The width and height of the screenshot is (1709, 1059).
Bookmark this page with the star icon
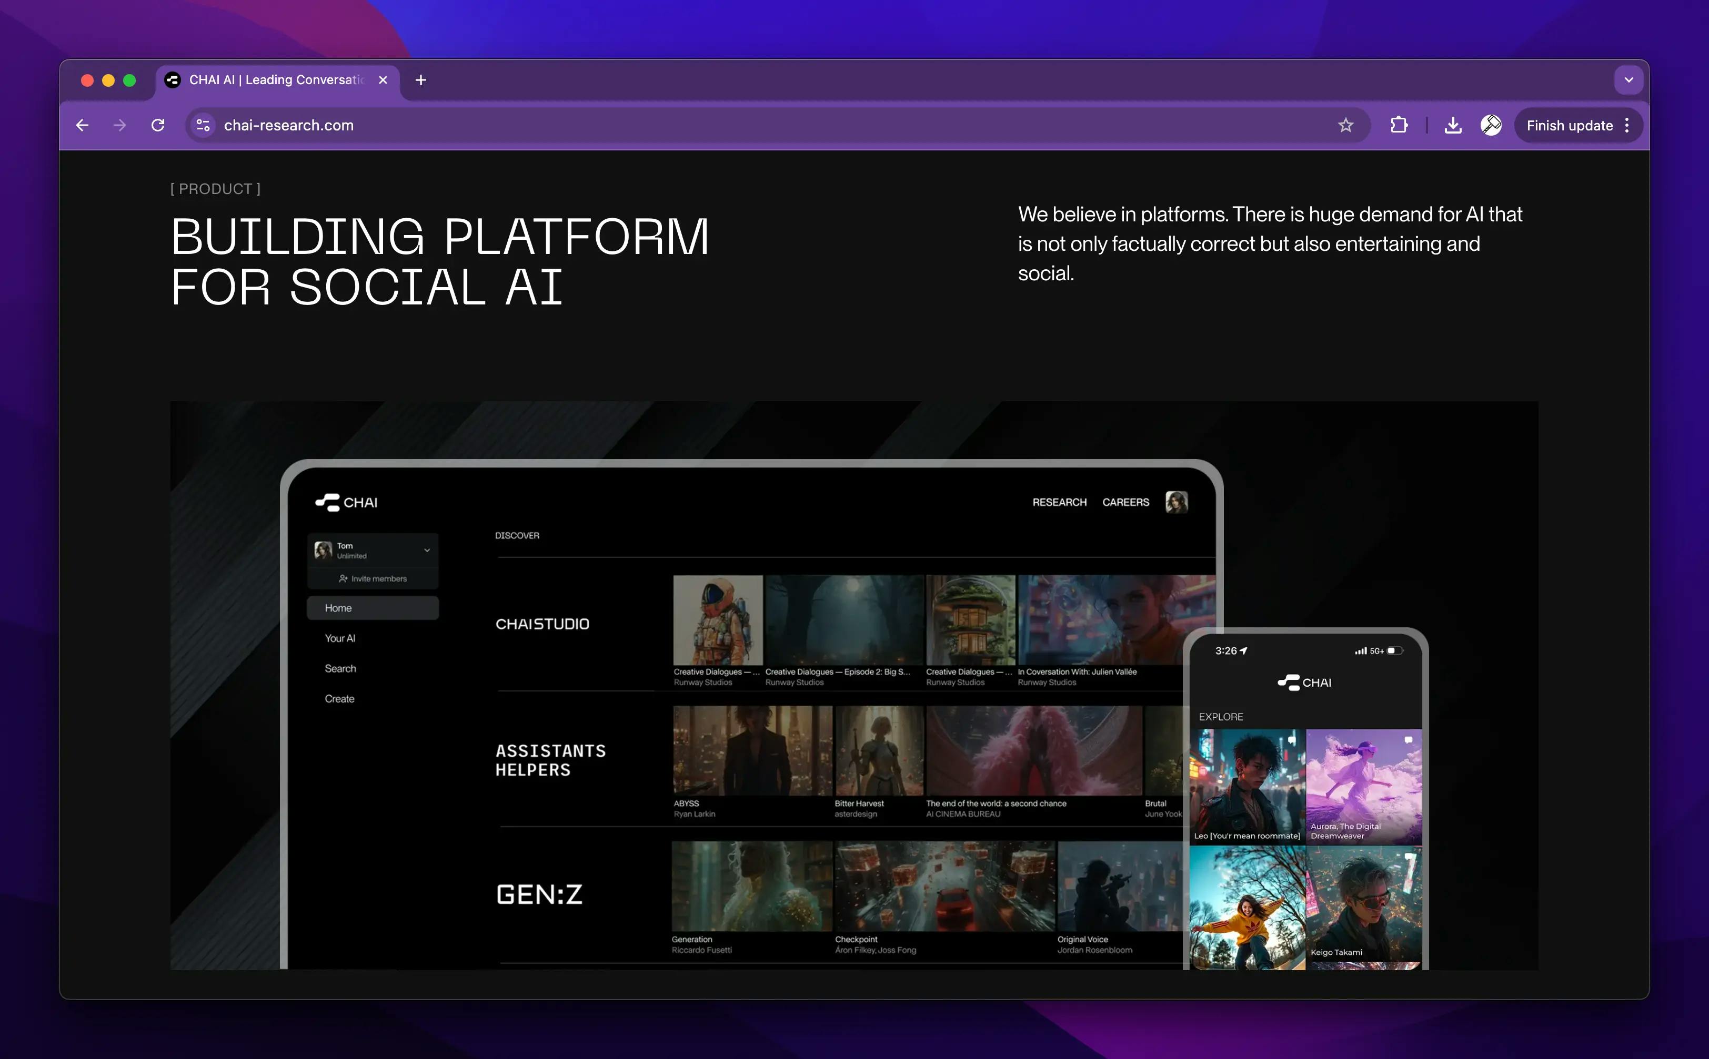tap(1345, 125)
